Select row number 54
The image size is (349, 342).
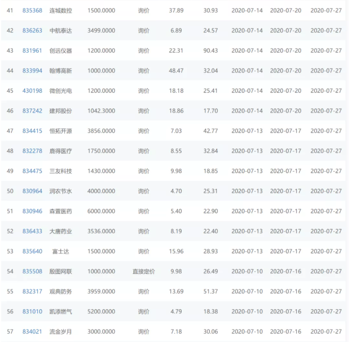point(10,271)
